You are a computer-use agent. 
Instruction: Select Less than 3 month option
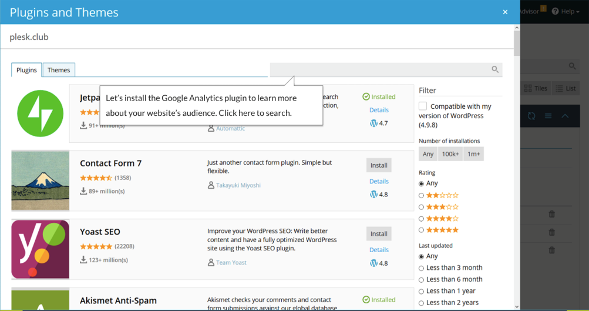[x=421, y=268]
